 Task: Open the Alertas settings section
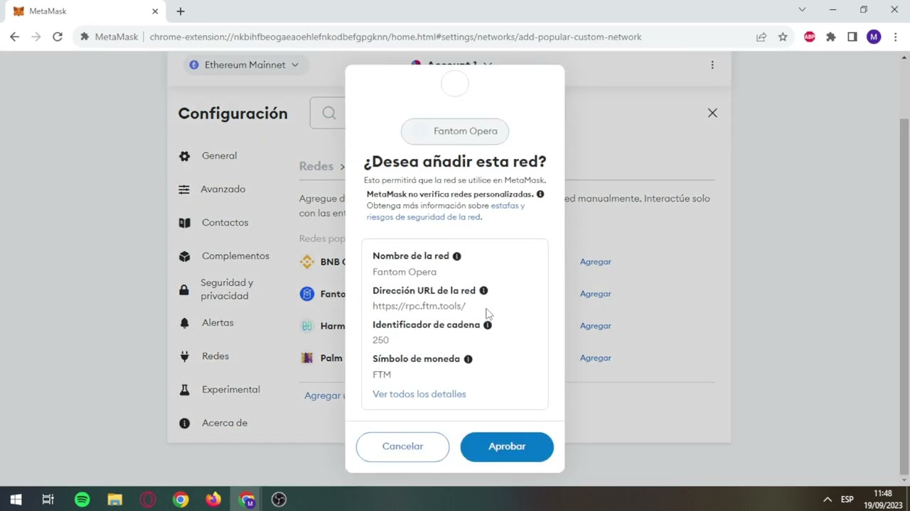tap(218, 322)
